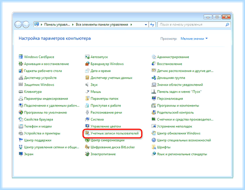Click the control panel icon in address bar
The image size is (245, 190).
[37, 25]
